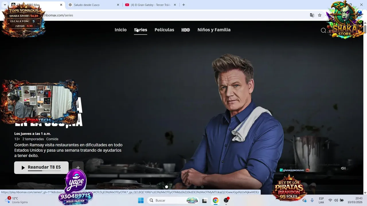The width and height of the screenshot is (367, 206).
Task: Click the taskbar Buscar search box
Action: coord(173,200)
